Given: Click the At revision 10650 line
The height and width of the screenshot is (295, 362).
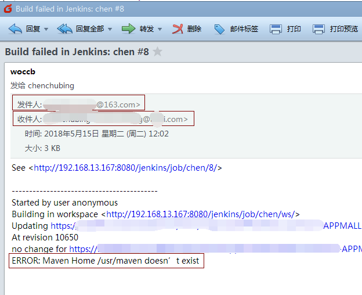Looking at the screenshot, I should (45, 238).
